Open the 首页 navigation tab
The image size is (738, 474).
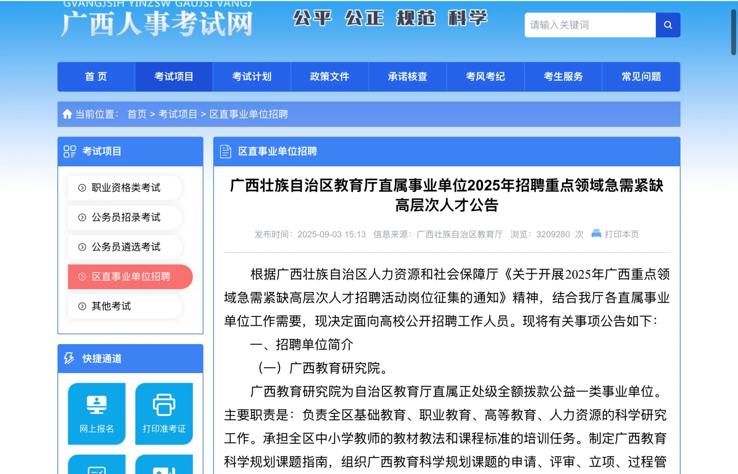pyautogui.click(x=96, y=77)
